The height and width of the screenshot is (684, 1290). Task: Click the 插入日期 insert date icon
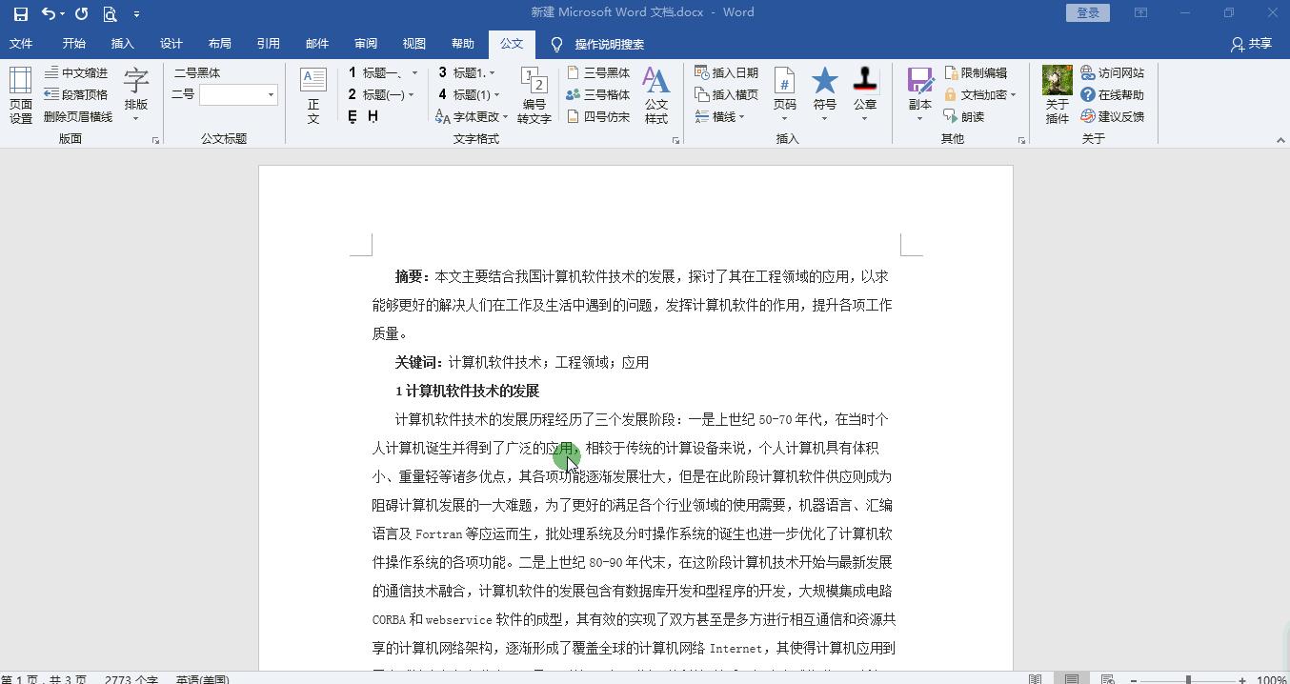pos(727,71)
